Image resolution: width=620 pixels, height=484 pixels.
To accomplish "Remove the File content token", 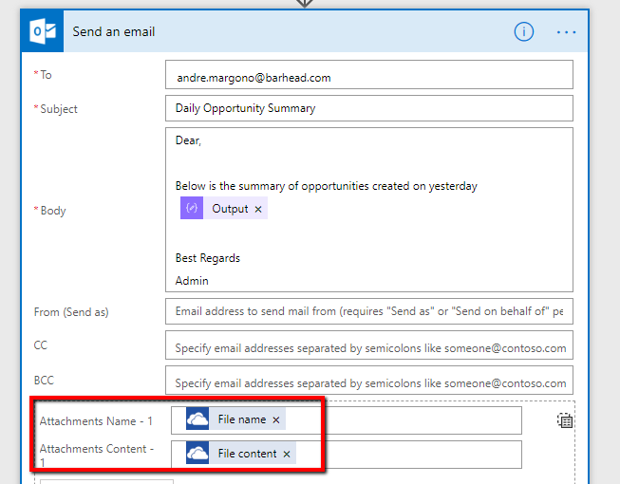I will click(x=287, y=454).
